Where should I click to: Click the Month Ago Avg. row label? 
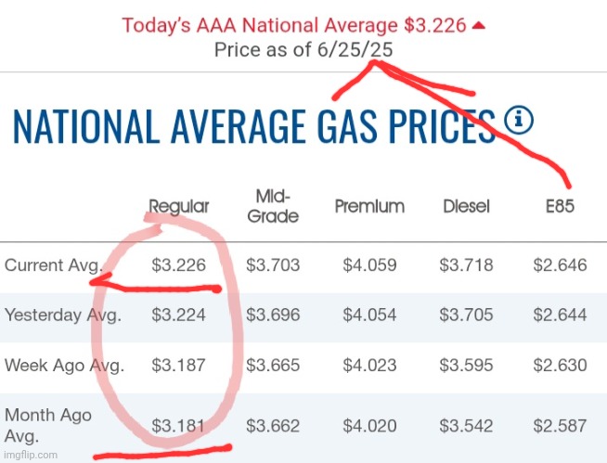point(48,426)
